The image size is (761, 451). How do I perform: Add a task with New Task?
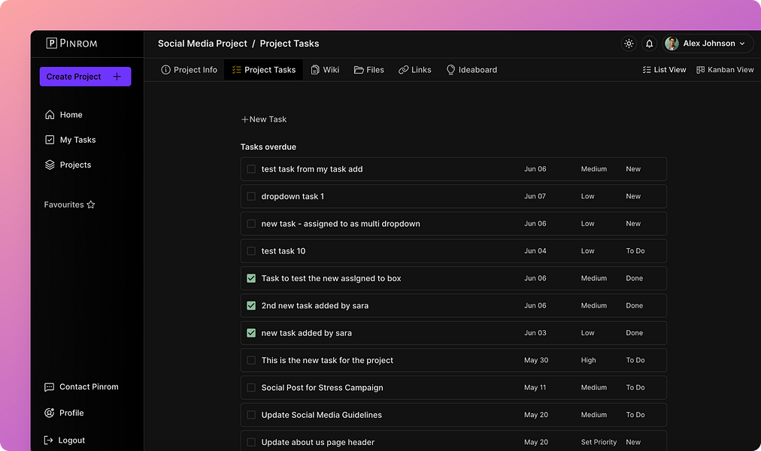coord(264,120)
